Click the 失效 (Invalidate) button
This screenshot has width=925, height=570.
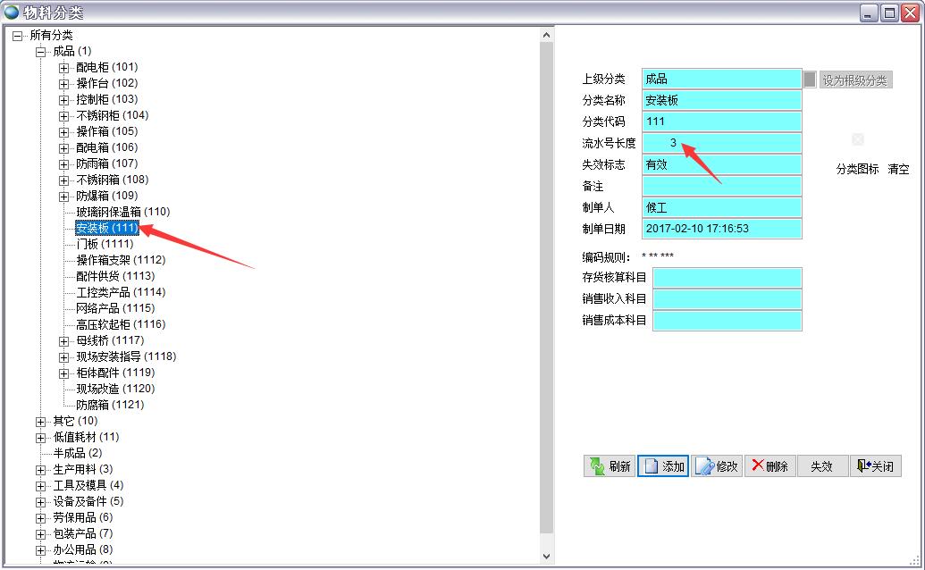pos(821,466)
